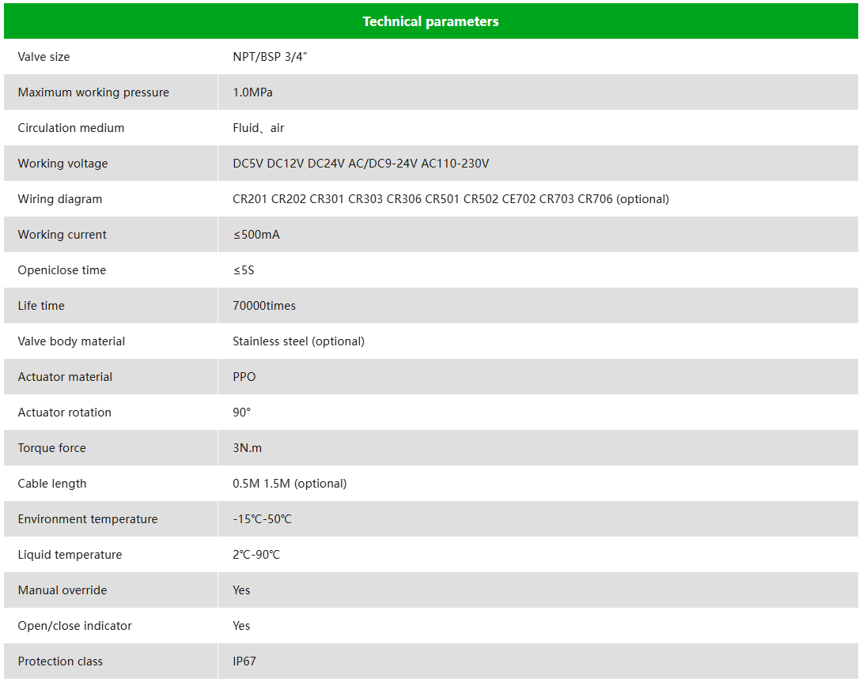Image resolution: width=863 pixels, height=682 pixels.
Task: Click the ≤500mA working current value
Action: pyautogui.click(x=256, y=235)
